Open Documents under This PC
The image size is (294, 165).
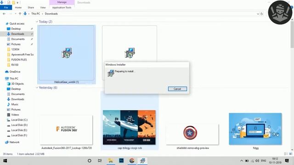point(18,94)
